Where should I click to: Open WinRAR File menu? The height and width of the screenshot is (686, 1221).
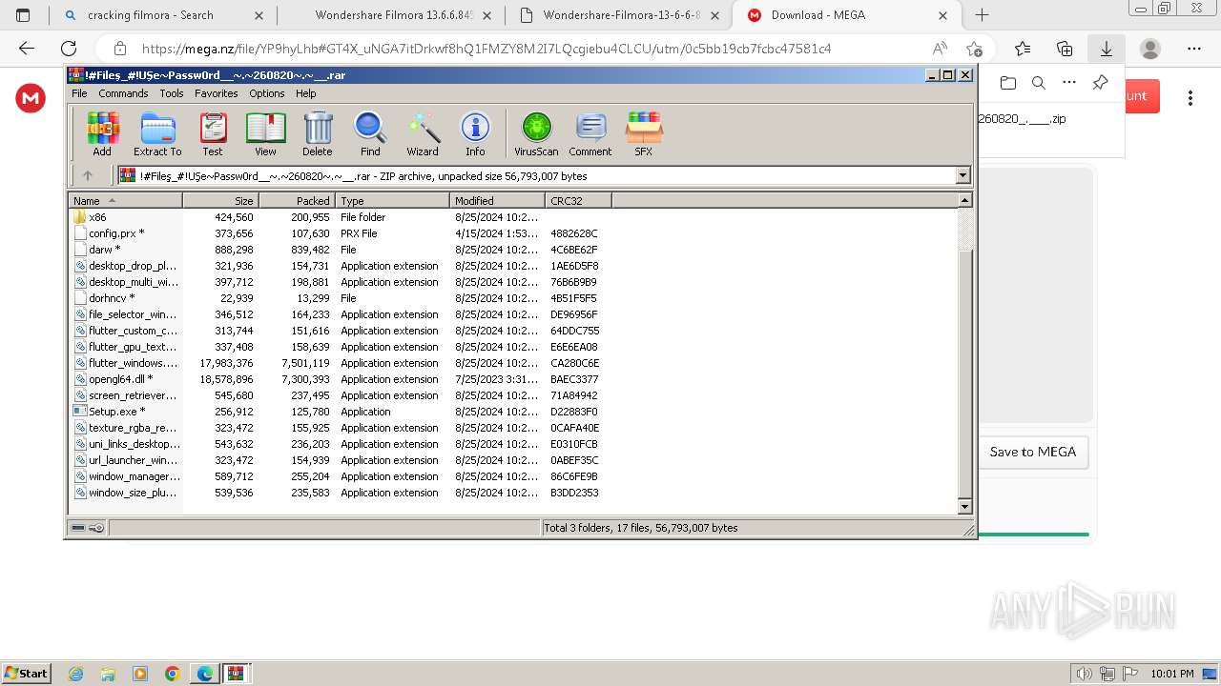(x=79, y=93)
